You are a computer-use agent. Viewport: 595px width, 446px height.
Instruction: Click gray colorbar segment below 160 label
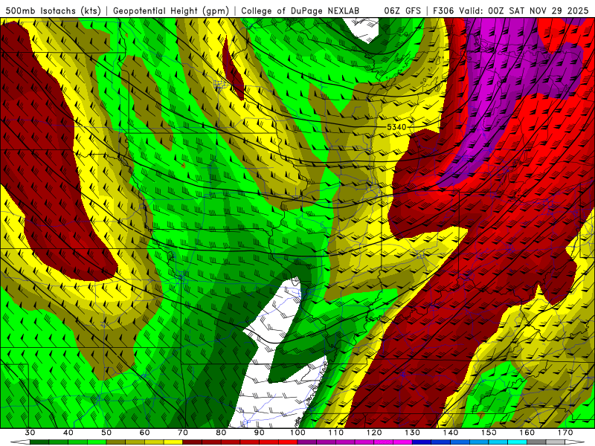pyautogui.click(x=536, y=442)
